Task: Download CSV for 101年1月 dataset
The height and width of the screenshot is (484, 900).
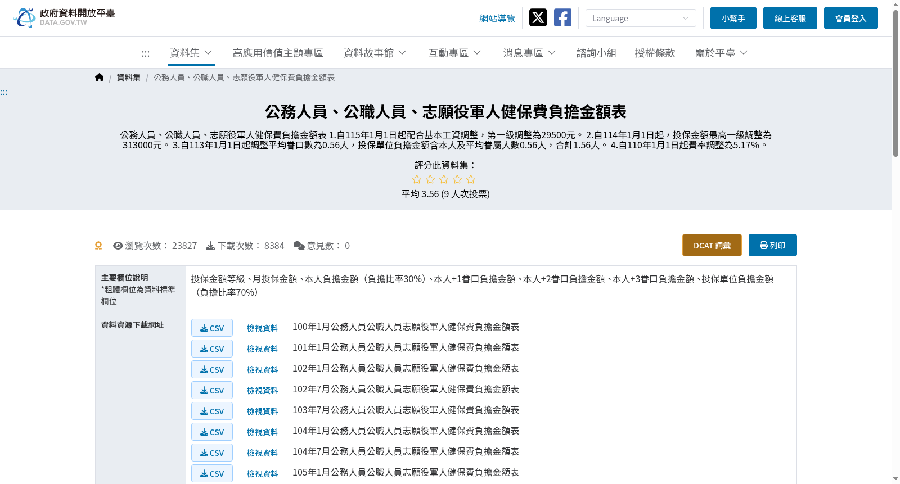Action: click(212, 349)
